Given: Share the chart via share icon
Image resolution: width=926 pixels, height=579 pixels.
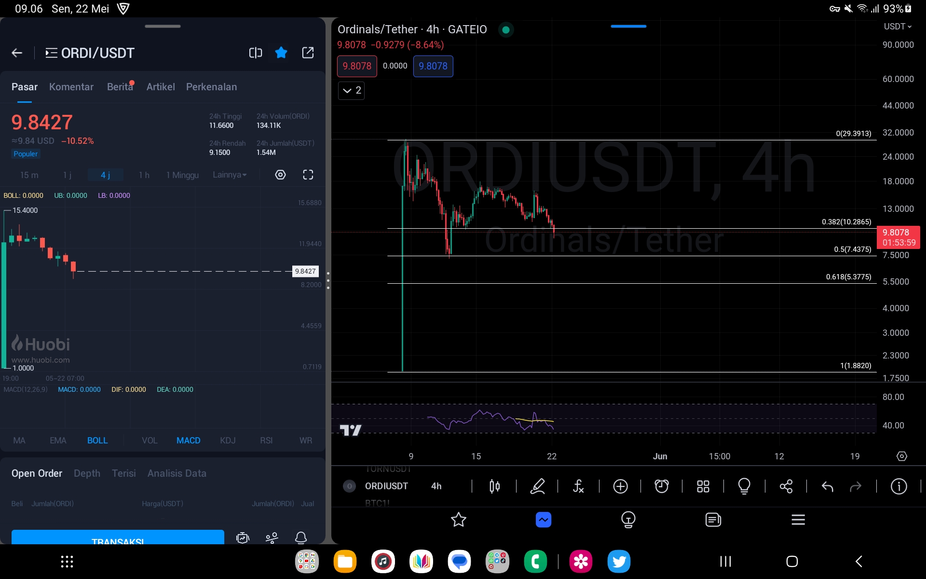Looking at the screenshot, I should 786,486.
